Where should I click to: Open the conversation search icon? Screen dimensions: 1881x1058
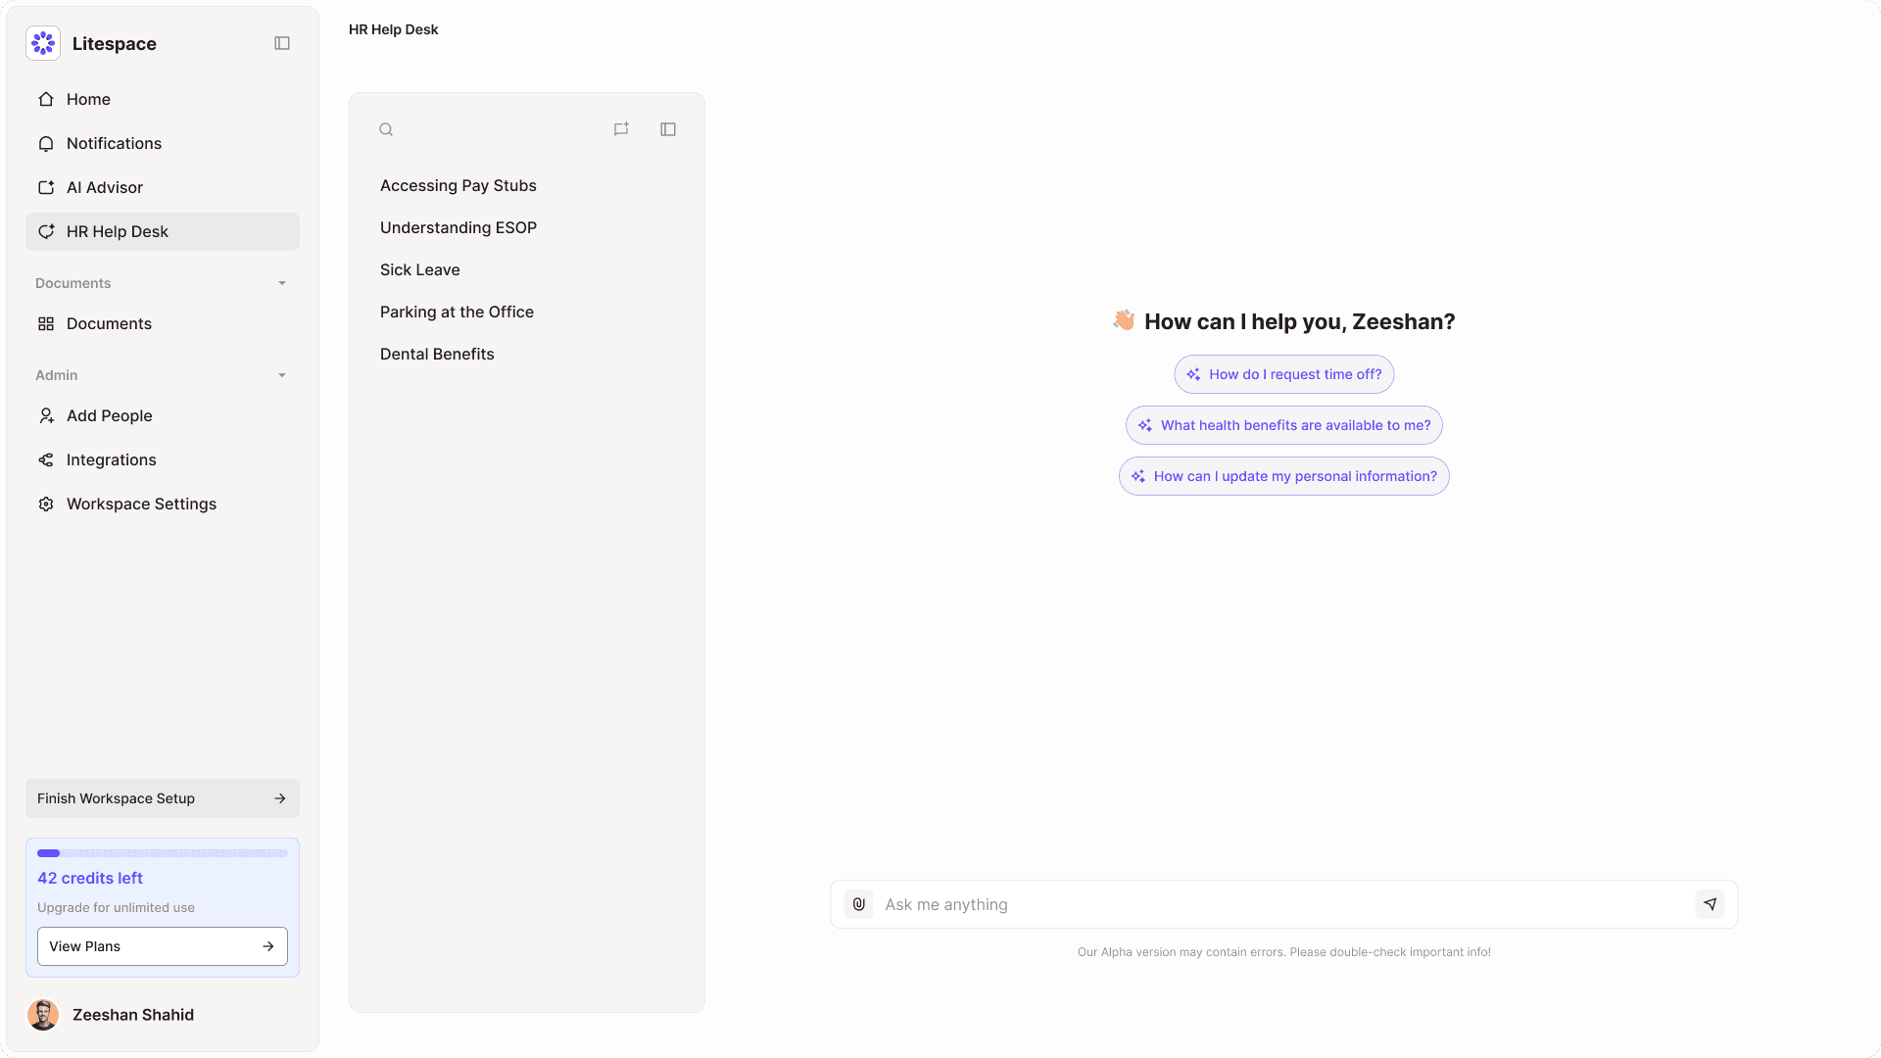tap(386, 129)
